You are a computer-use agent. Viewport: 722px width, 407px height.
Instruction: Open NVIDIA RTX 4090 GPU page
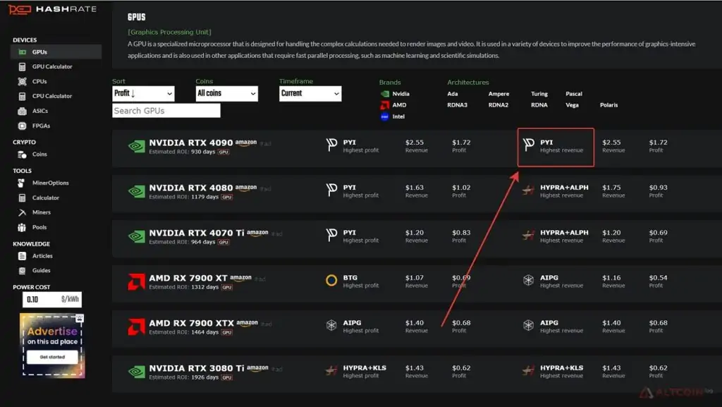pos(190,142)
